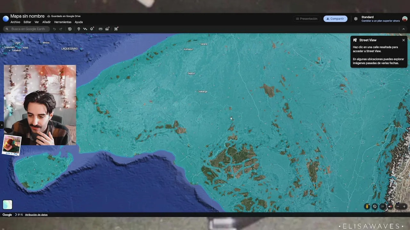Open the Ver menu

click(x=37, y=22)
